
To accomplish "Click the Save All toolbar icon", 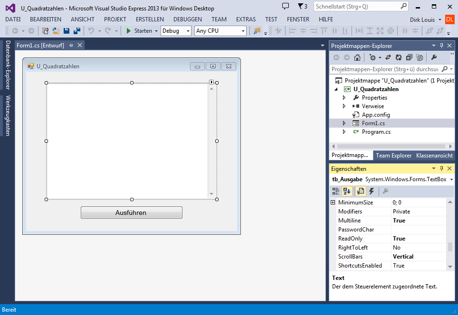I will [x=77, y=31].
